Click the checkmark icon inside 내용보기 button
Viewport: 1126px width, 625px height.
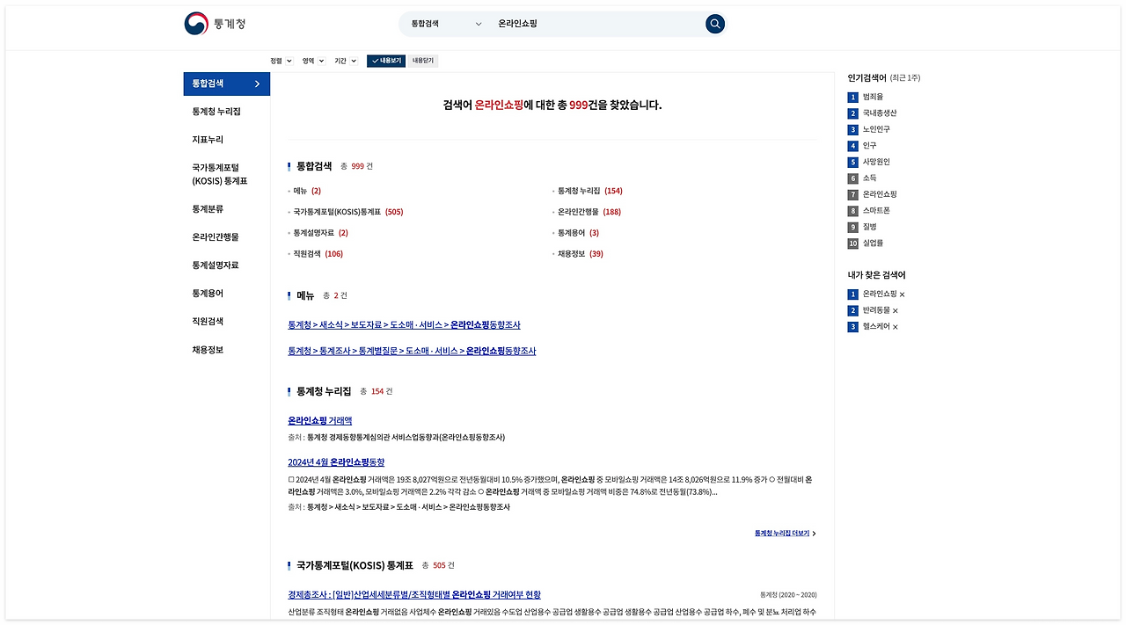click(x=373, y=61)
